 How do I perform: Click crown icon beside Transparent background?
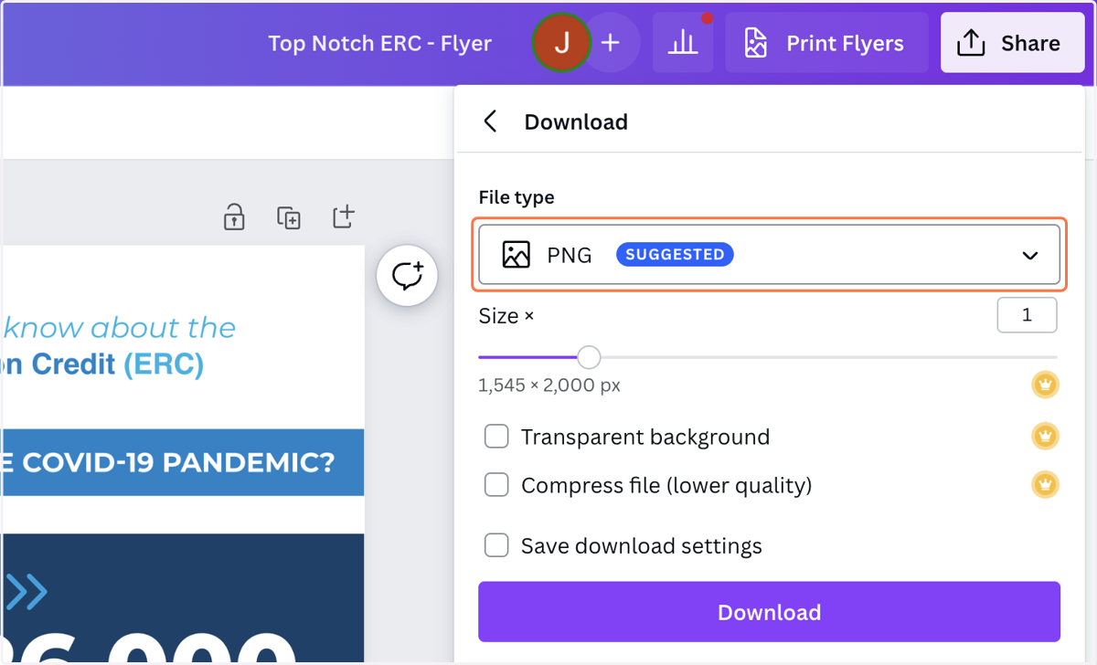pos(1045,437)
